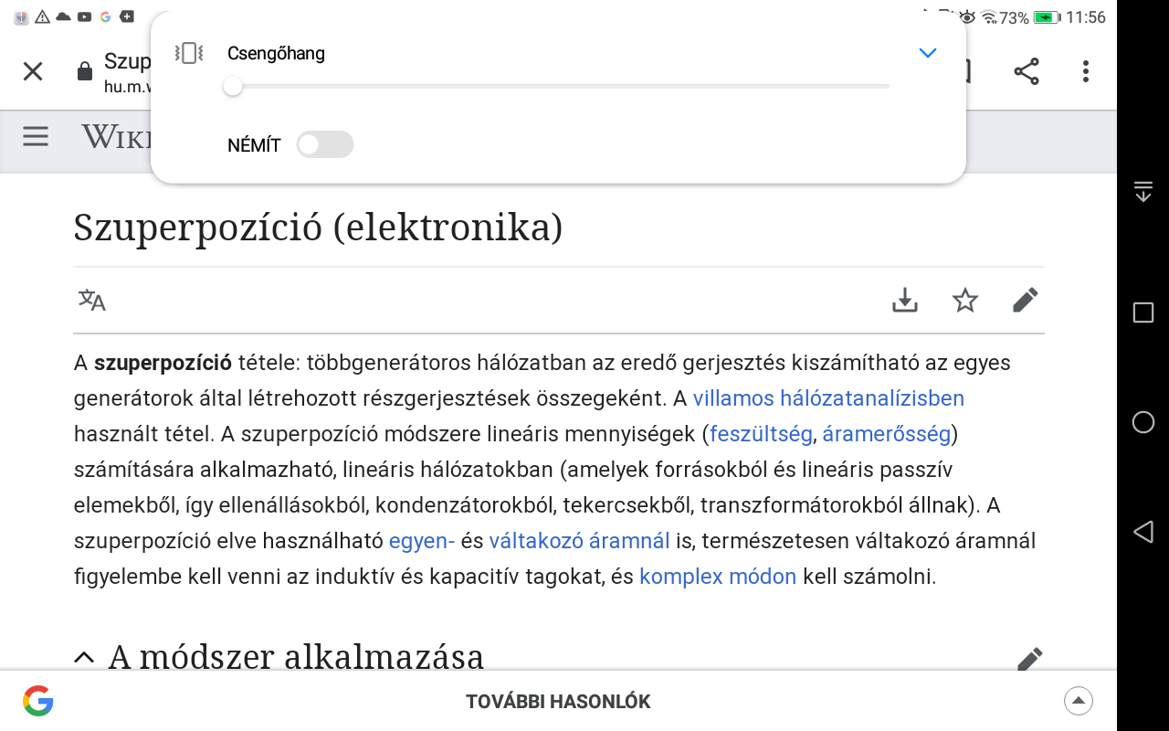
Task: Open the 'komplex módon' link
Action: 718,577
